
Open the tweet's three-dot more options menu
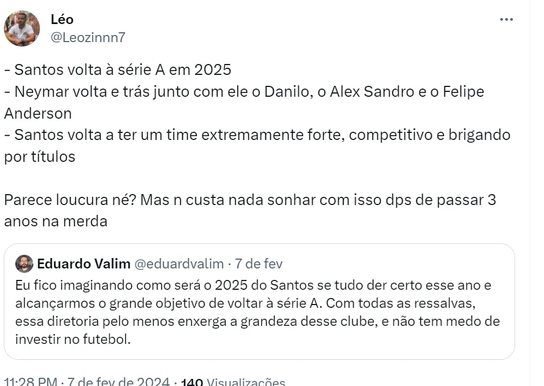pyautogui.click(x=506, y=20)
